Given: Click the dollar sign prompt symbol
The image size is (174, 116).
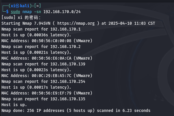Looking at the screenshot, I should pos(7,12).
